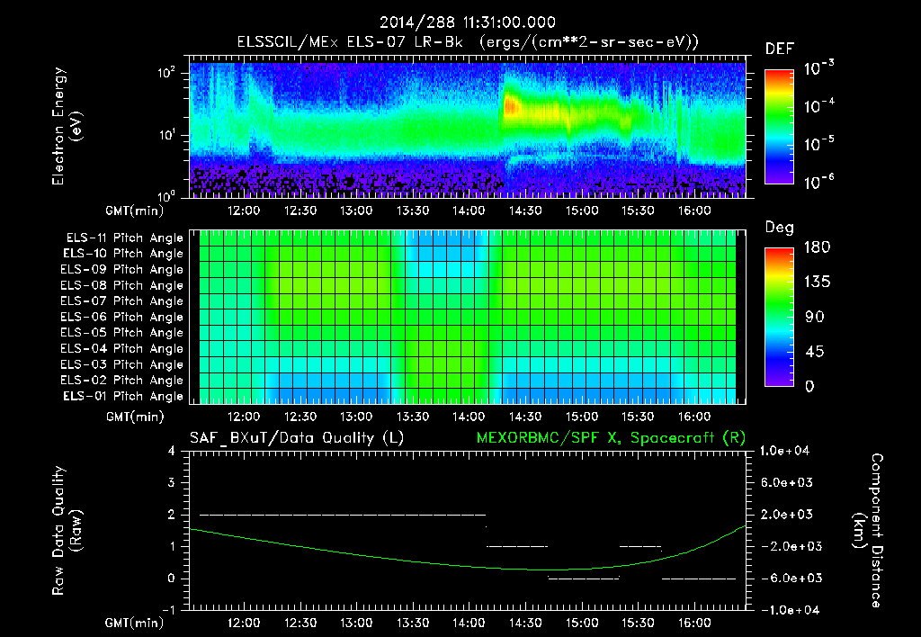Select the ELS-07 Pitch Angle row label

[x=122, y=301]
